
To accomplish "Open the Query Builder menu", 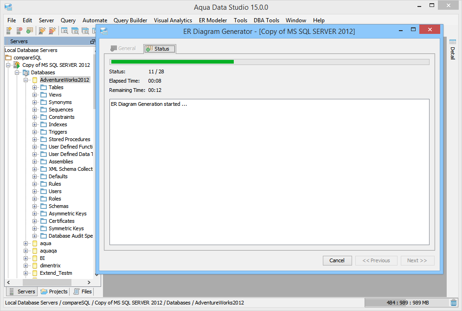I will pyautogui.click(x=130, y=20).
